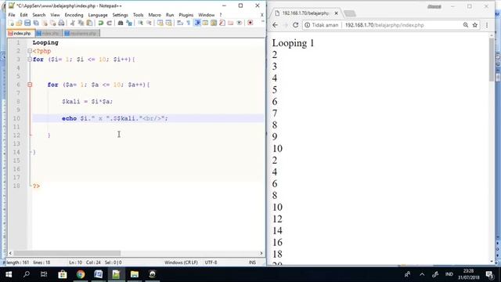Open File Explorer from the taskbar

135,274
